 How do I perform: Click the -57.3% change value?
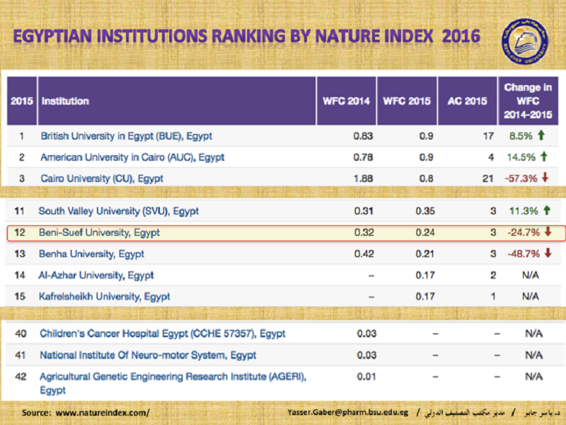click(x=521, y=178)
